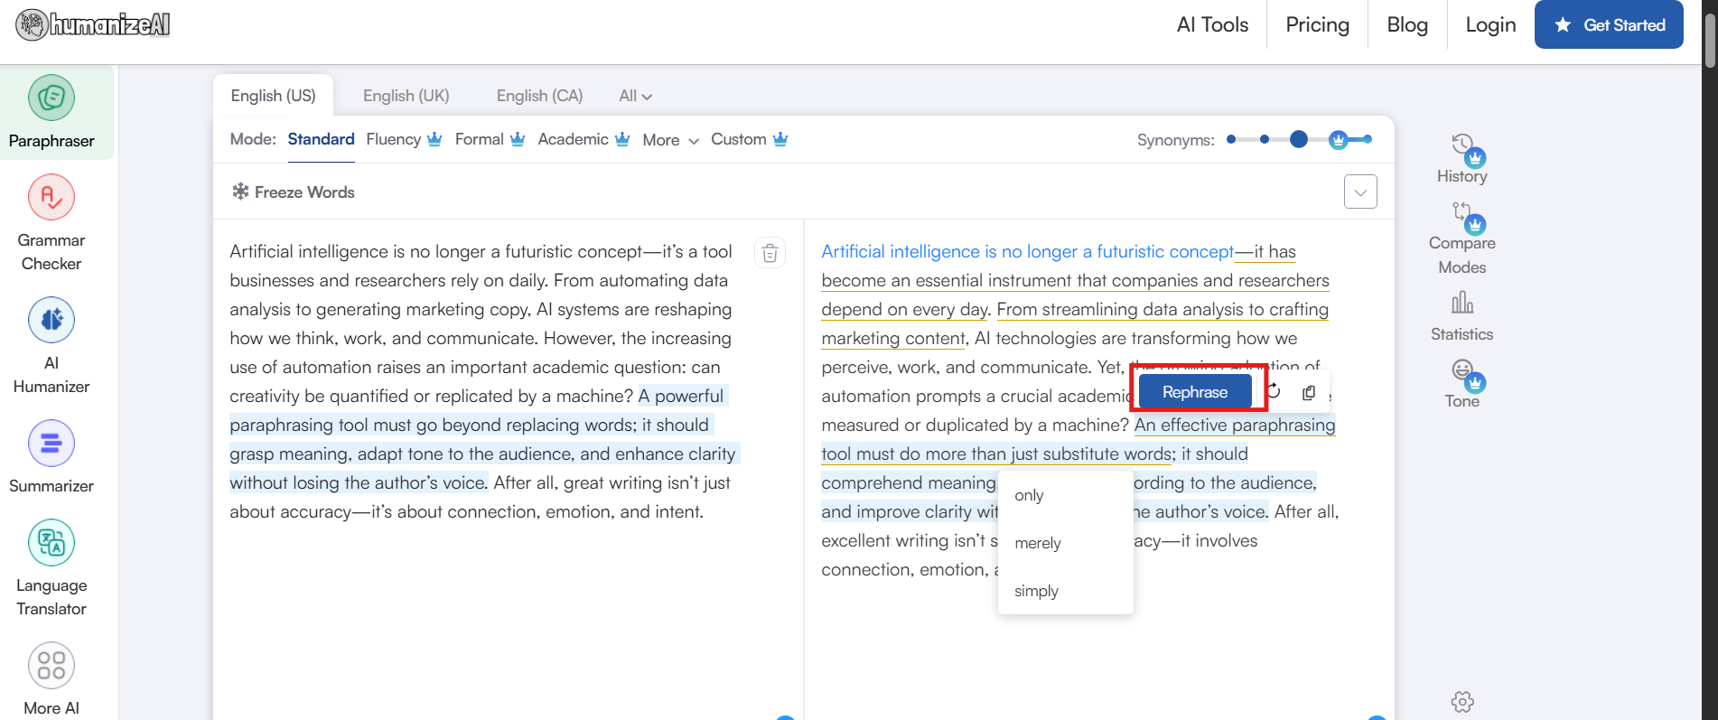
Task: Open the Statistics panel
Action: pyautogui.click(x=1461, y=314)
